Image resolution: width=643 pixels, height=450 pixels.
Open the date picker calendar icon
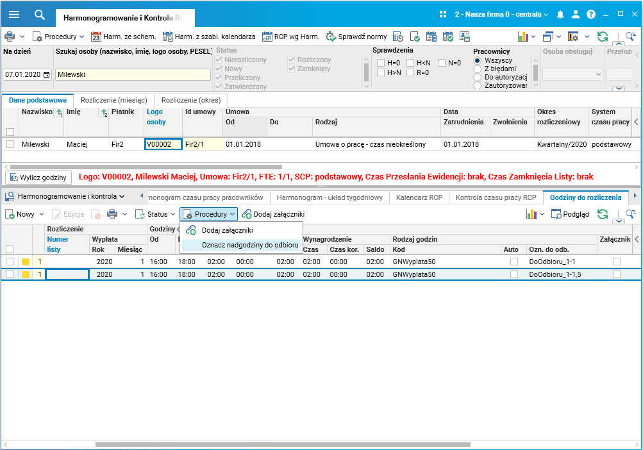[46, 74]
